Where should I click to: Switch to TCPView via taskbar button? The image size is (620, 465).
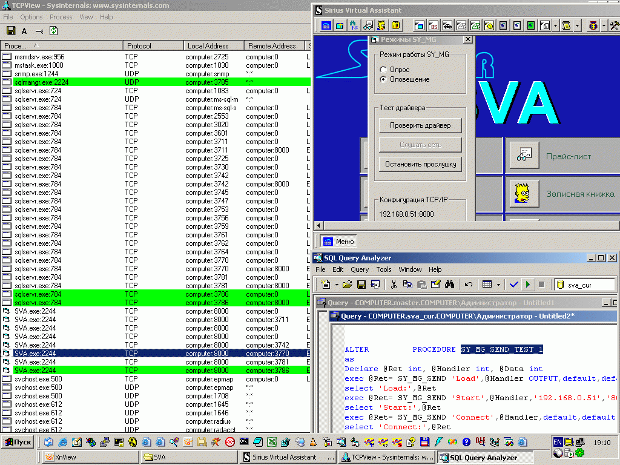(x=387, y=457)
